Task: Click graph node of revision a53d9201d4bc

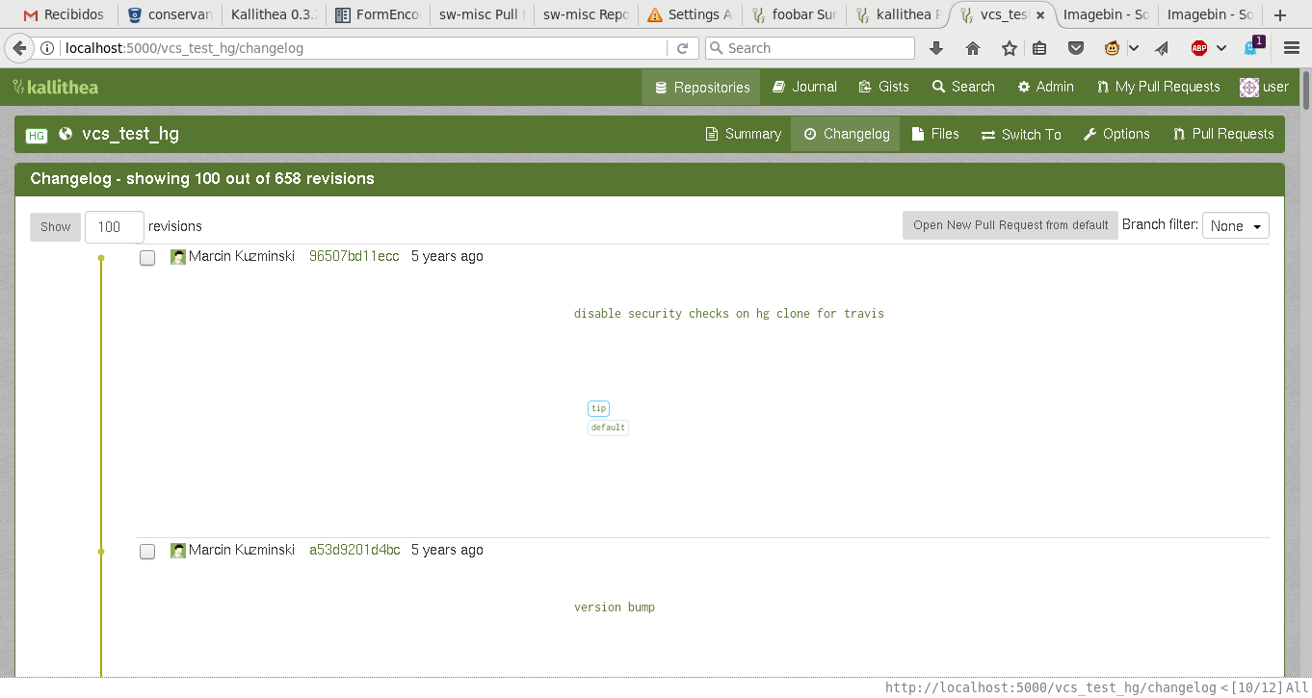Action: tap(101, 552)
